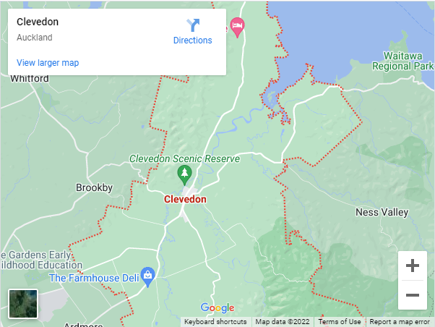Click the Directions text link

192,41
